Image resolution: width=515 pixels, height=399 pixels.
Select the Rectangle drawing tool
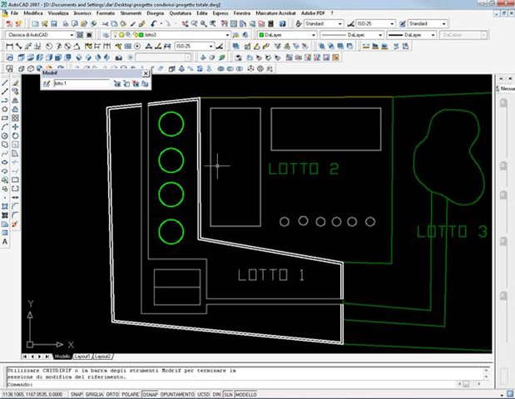(x=5, y=117)
